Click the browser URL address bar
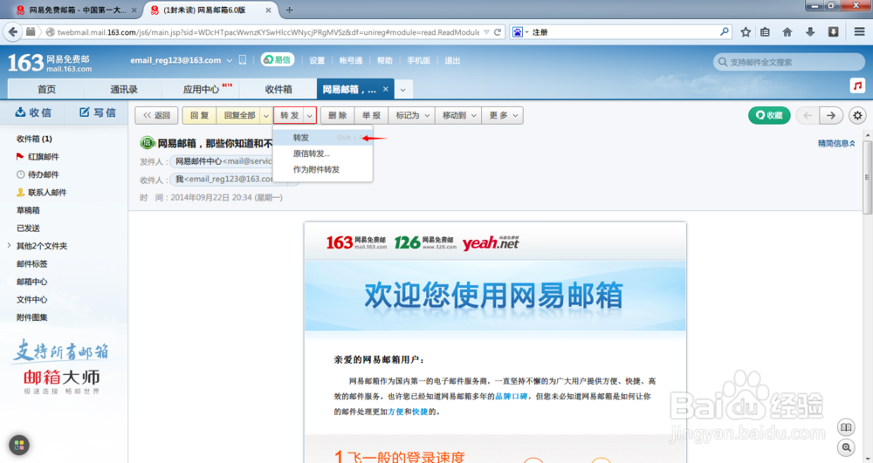The width and height of the screenshot is (873, 463). click(x=267, y=32)
